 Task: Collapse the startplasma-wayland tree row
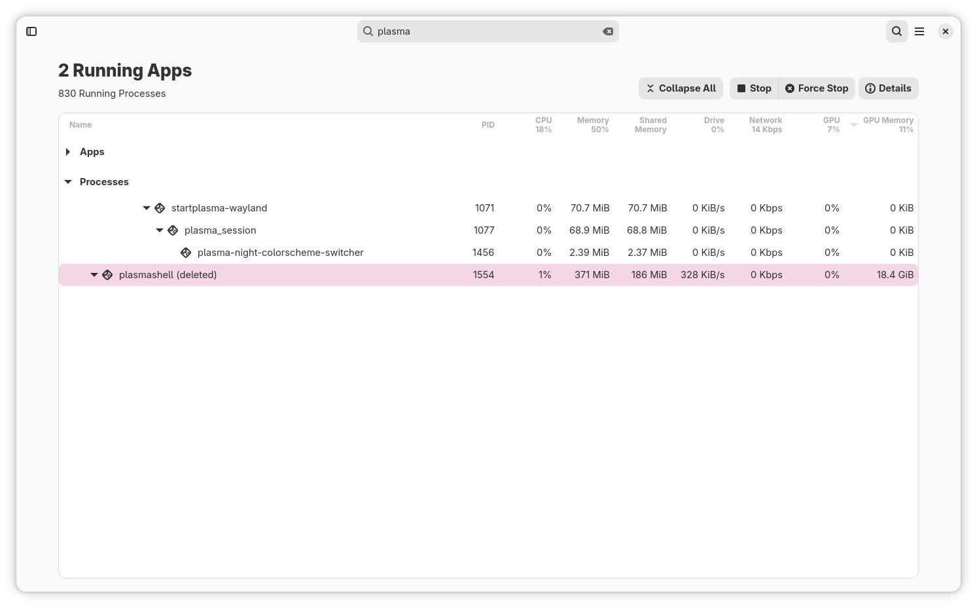click(x=147, y=208)
